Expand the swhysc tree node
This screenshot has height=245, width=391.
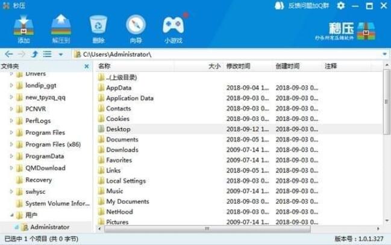click(x=11, y=191)
